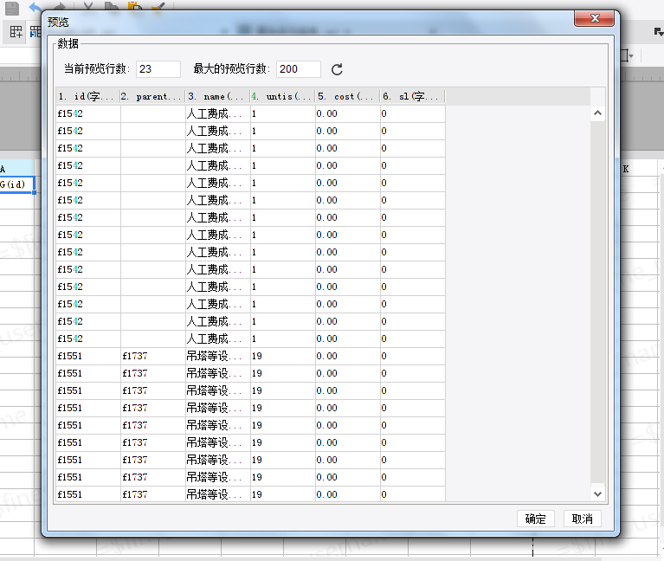Click the current preview rows field showing 23
The image size is (664, 561).
click(x=158, y=69)
